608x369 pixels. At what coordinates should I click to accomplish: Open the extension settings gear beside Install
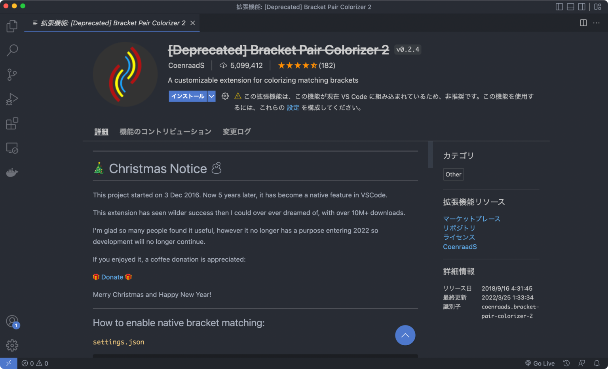(225, 96)
